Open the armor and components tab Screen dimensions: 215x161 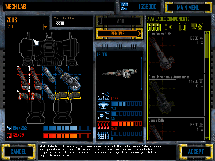[197, 27]
